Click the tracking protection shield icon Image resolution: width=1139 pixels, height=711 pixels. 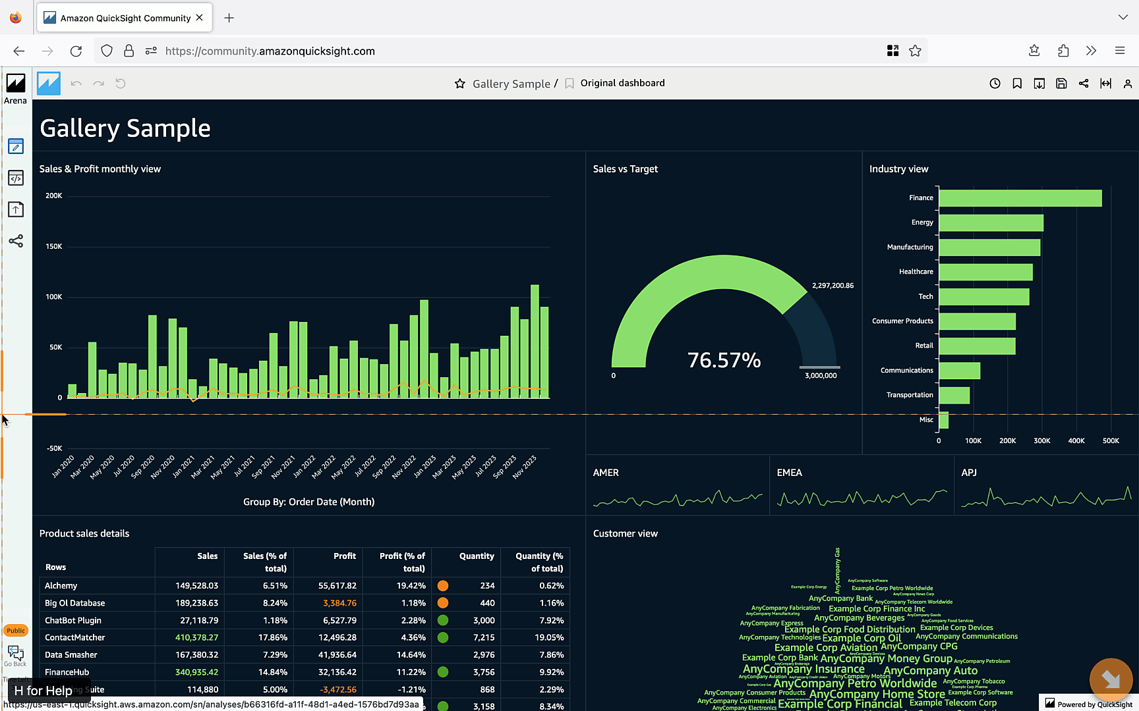point(107,51)
